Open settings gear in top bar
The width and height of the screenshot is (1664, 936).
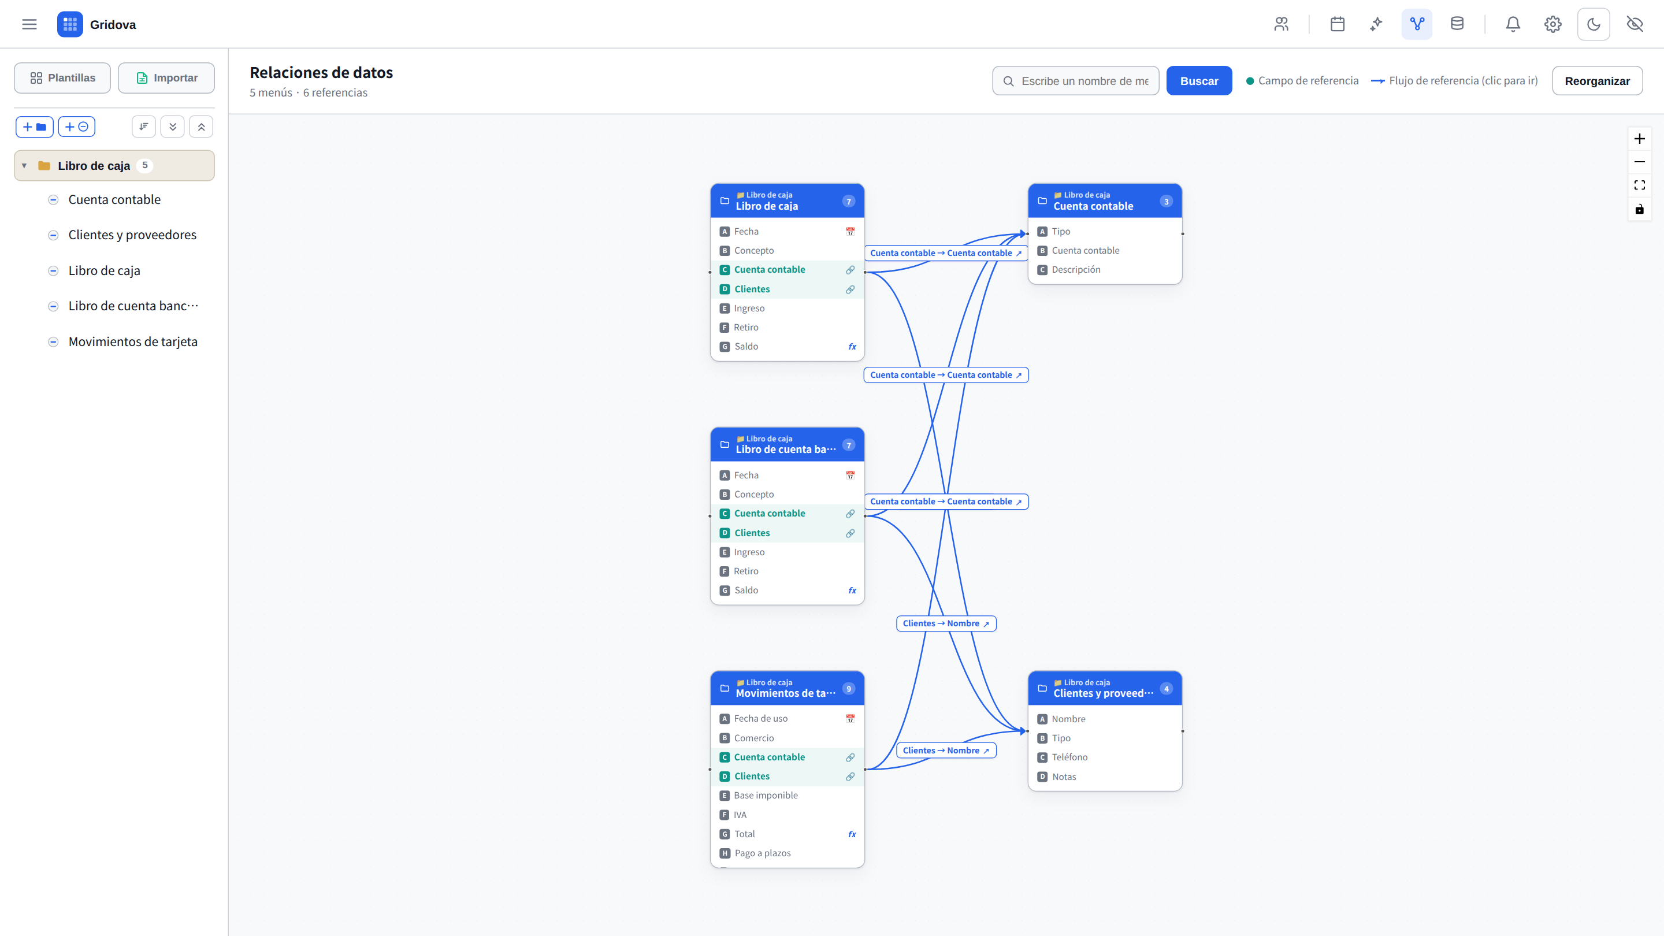coord(1553,24)
